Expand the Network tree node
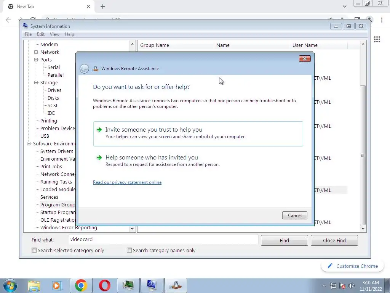Viewport: 390px width, 293px height. pyautogui.click(x=36, y=52)
